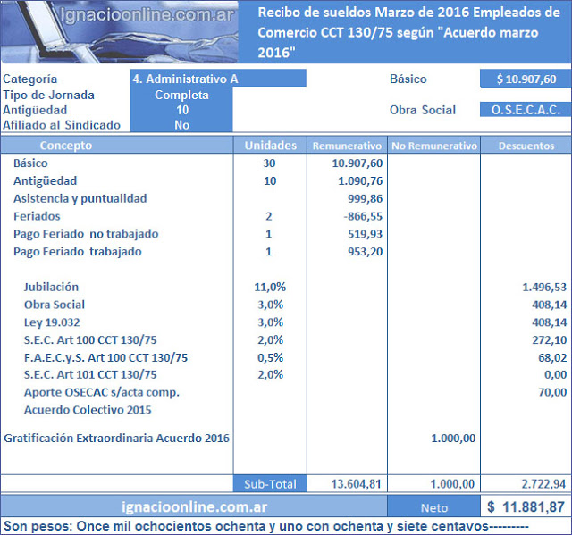Click the 'Ley 19.032' concept label
Screen dimensions: 572x535
coord(52,322)
